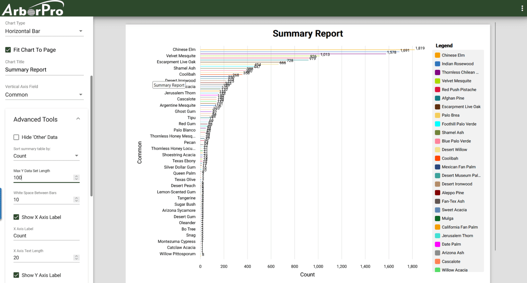Open the Chart Type dropdown

(44, 31)
